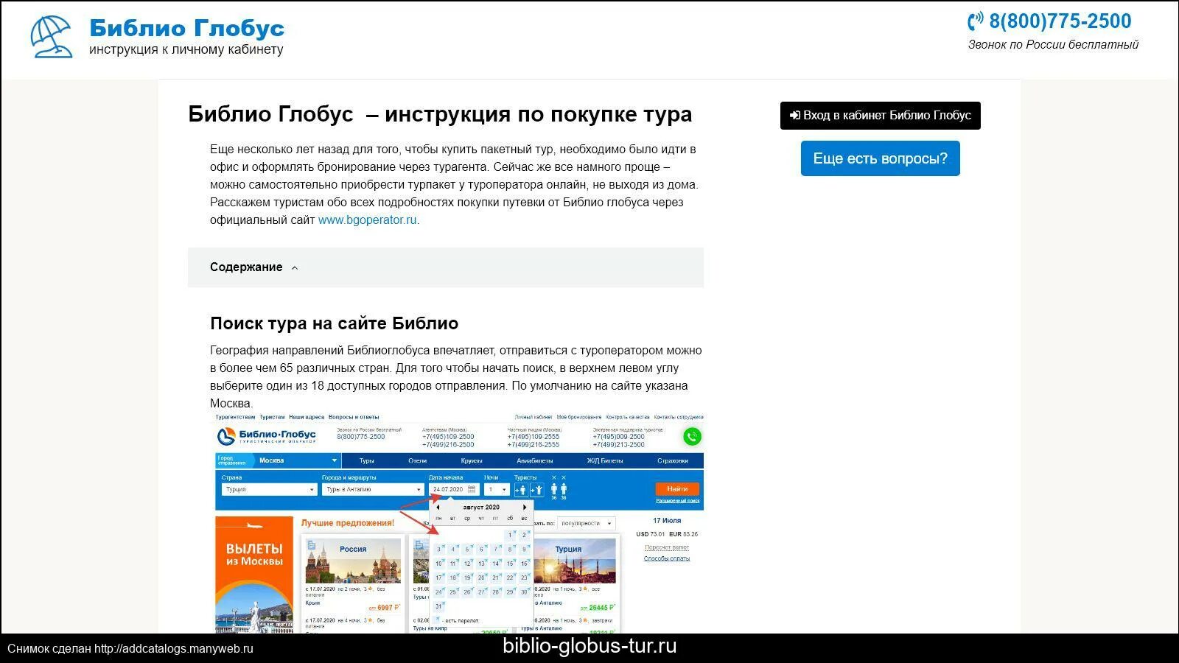Click the text Звонок по России бесплатный
The image size is (1179, 663).
(x=1053, y=45)
